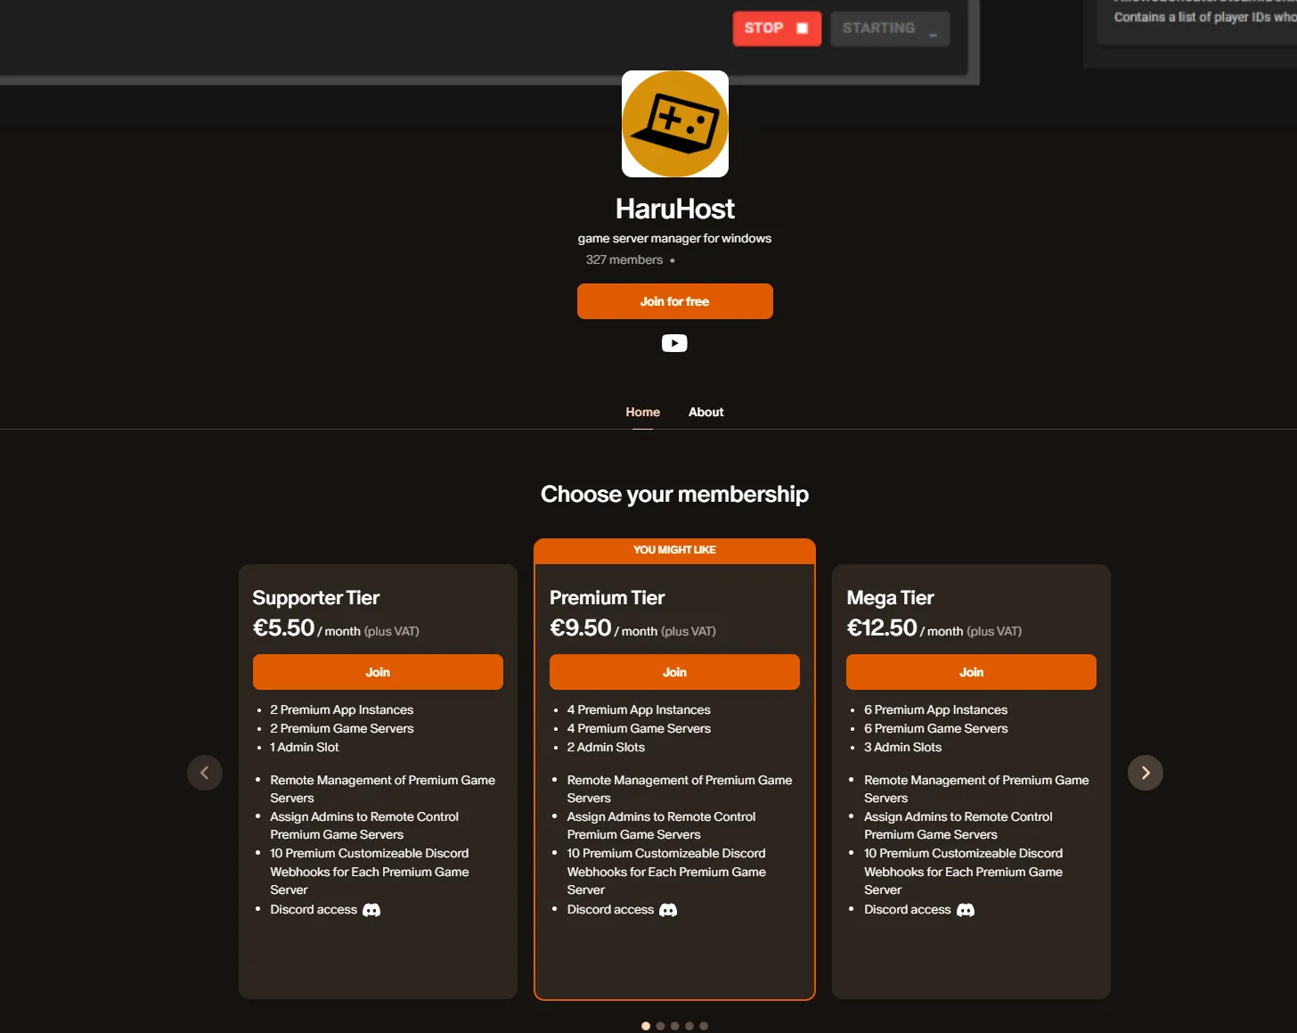Click the HaruHost page title

pos(674,209)
